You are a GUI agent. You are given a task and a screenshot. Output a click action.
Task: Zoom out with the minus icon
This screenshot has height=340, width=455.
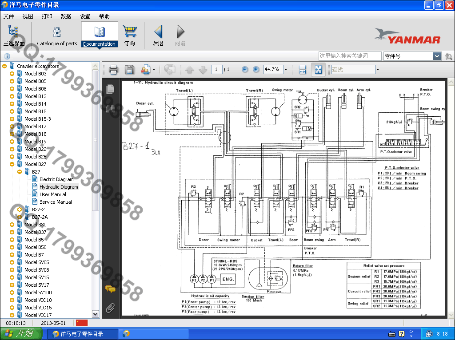[x=245, y=70]
